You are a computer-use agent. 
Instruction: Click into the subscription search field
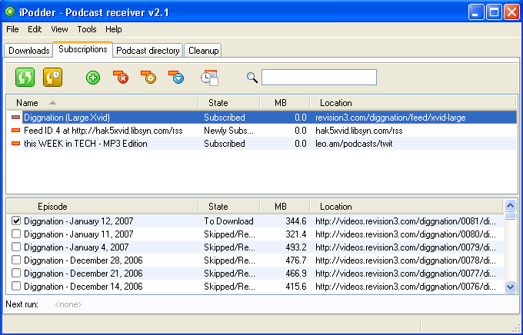click(x=319, y=78)
